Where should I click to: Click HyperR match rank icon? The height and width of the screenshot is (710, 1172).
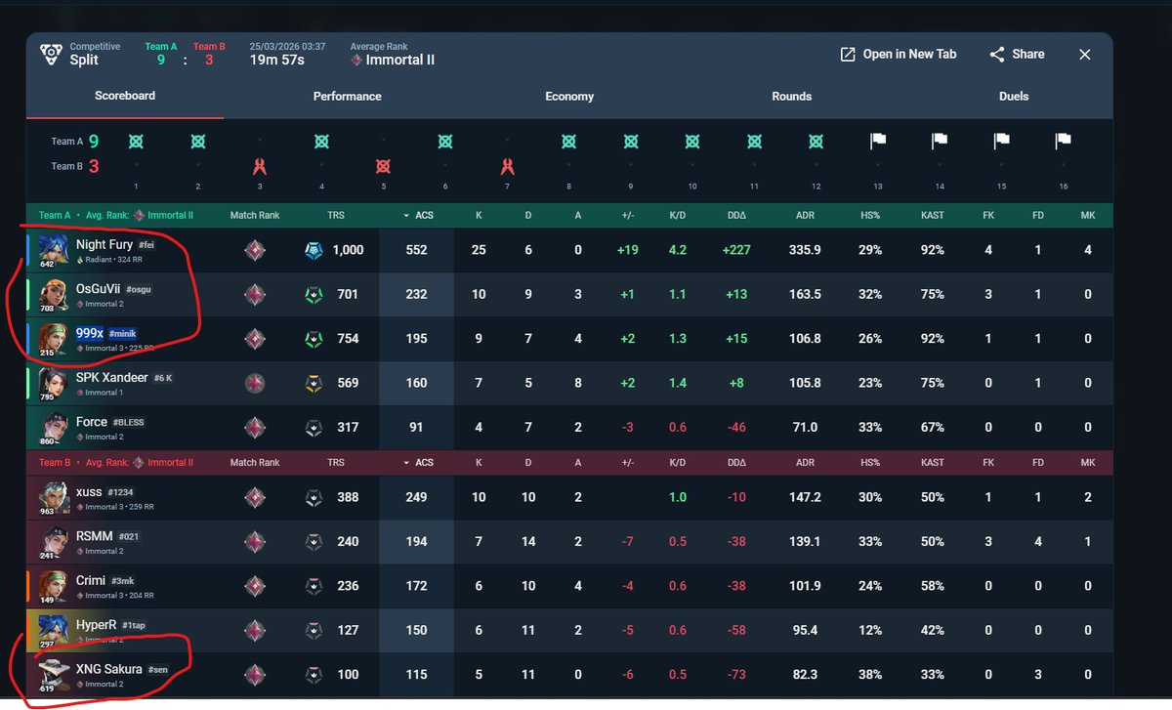coord(255,630)
